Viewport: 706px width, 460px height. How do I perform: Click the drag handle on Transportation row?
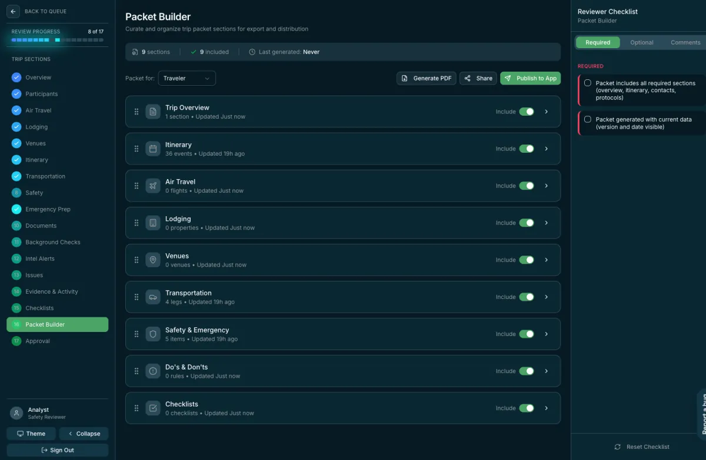[x=136, y=297]
